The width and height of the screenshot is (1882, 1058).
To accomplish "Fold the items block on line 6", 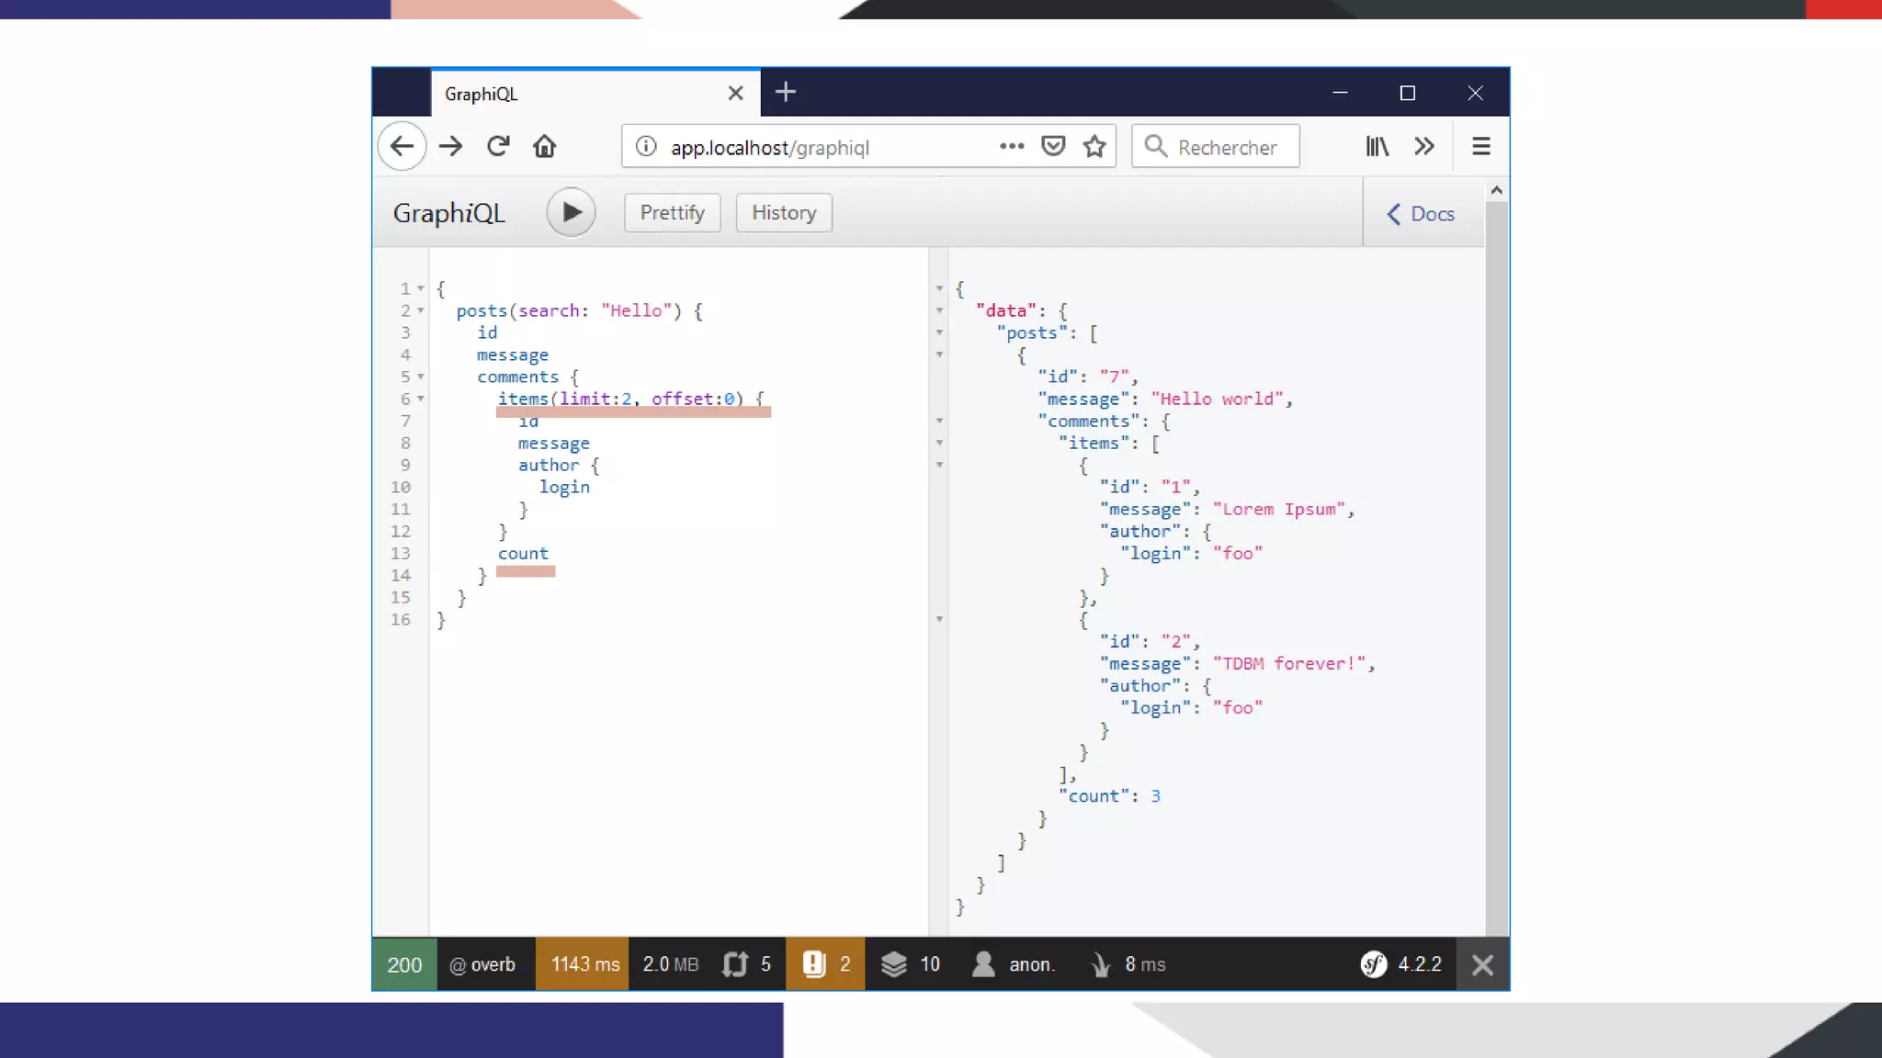I will coord(421,399).
